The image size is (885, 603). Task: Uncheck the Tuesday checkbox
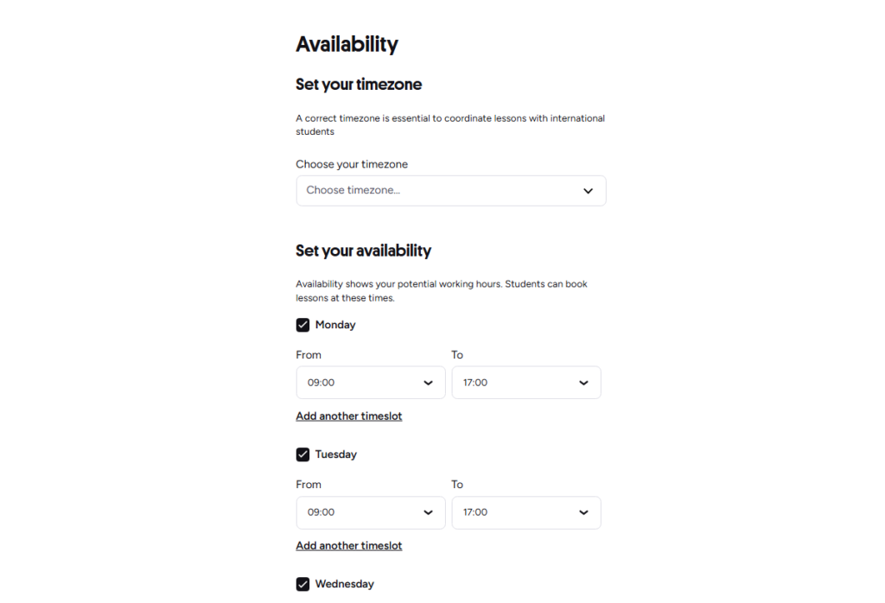point(302,454)
